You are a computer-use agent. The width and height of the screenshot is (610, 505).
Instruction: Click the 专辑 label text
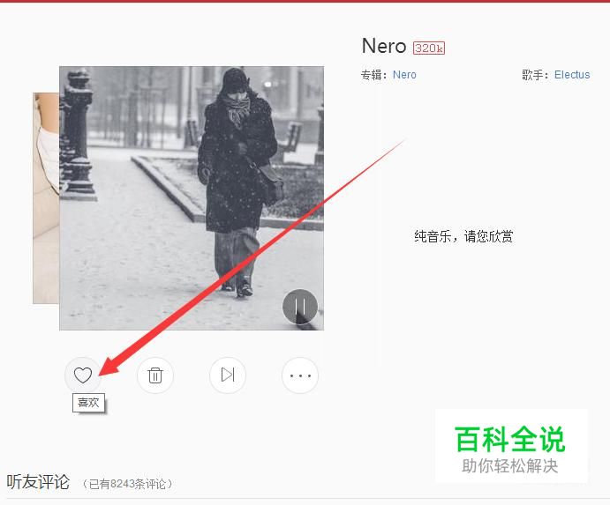(x=371, y=75)
